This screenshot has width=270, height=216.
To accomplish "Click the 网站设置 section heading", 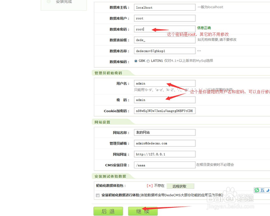I will click(x=102, y=122).
